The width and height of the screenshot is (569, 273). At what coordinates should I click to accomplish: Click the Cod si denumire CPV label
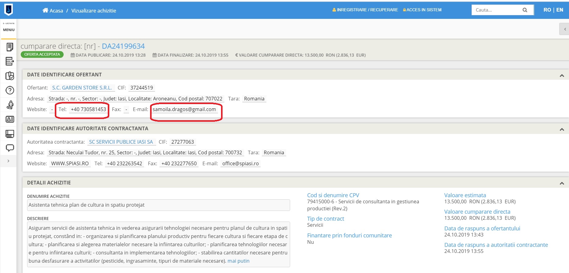333,195
